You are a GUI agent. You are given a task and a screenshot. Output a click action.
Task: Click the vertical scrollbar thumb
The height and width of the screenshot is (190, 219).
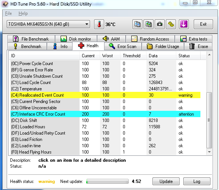pos(209,120)
